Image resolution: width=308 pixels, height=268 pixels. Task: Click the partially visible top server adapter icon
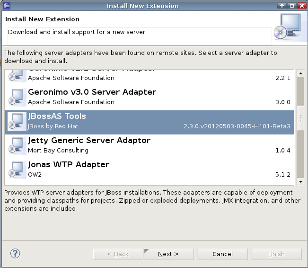click(17, 75)
